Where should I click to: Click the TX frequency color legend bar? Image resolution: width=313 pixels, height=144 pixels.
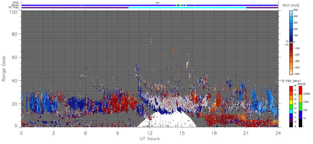click(291, 106)
